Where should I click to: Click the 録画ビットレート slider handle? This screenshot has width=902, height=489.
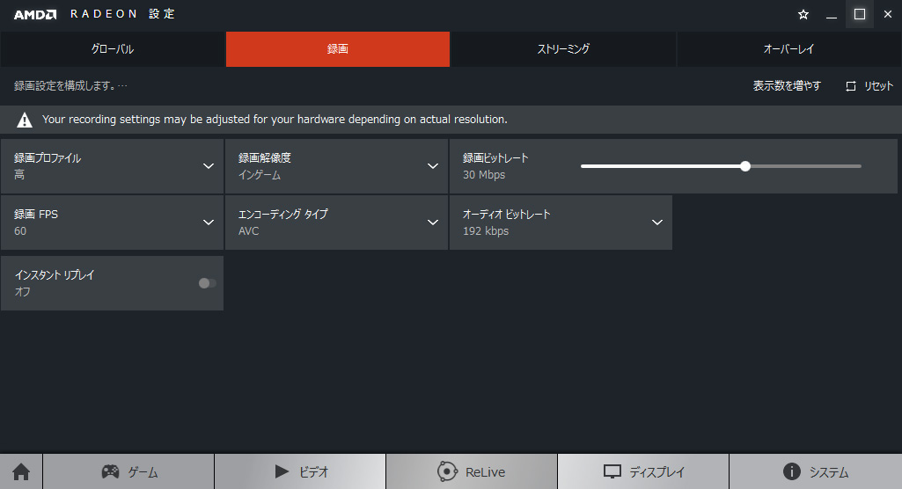[745, 166]
